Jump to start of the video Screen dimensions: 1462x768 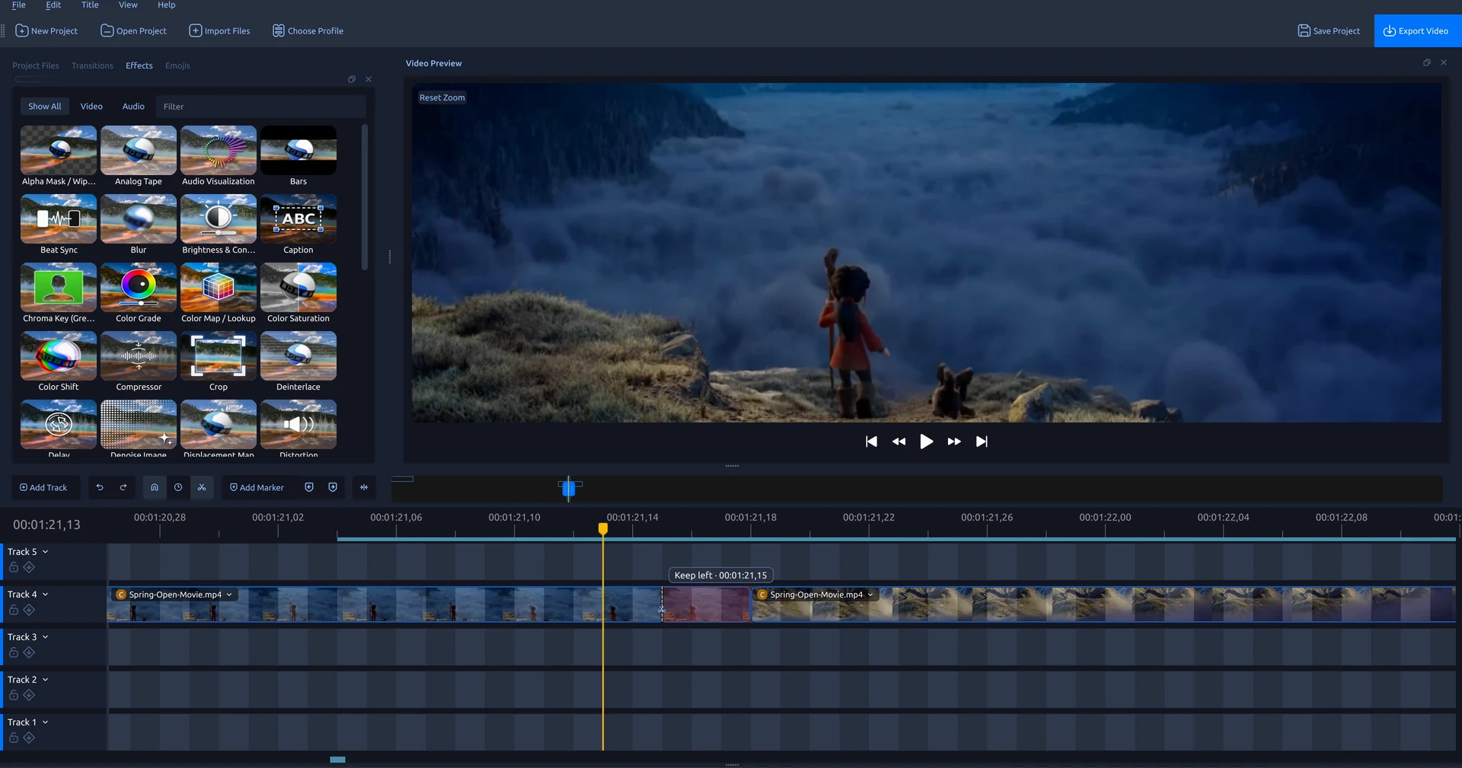point(871,441)
